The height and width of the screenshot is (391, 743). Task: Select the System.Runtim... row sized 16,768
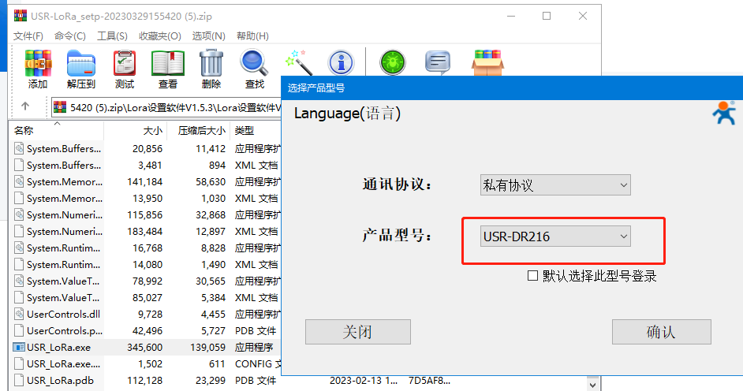pyautogui.click(x=145, y=248)
